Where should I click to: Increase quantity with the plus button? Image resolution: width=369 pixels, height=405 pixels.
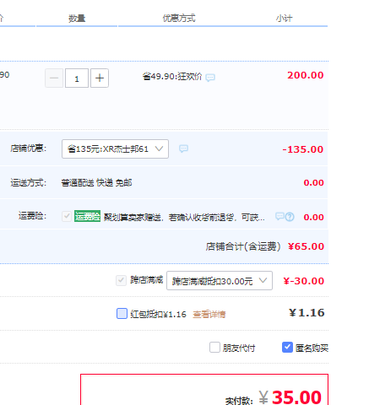[x=100, y=78]
